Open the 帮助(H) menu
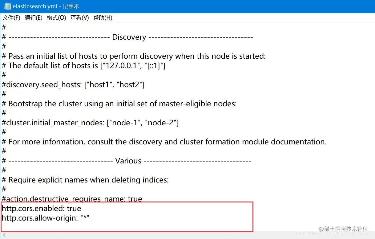The image size is (375, 239). point(103,18)
